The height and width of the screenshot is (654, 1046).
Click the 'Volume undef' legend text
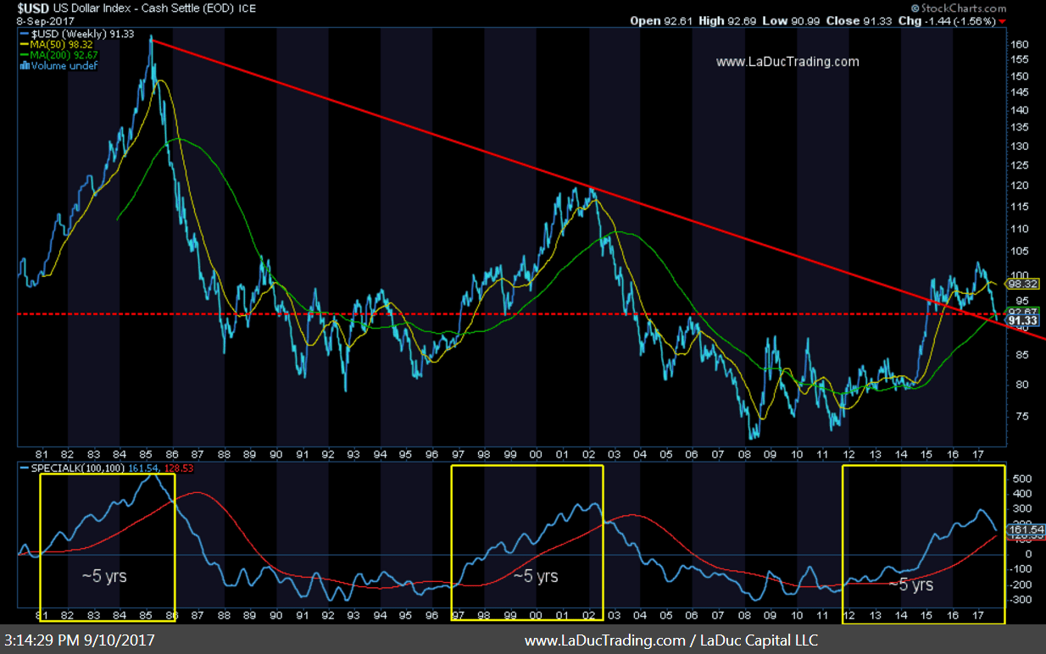64,65
